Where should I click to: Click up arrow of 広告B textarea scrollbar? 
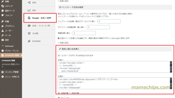point(171,79)
